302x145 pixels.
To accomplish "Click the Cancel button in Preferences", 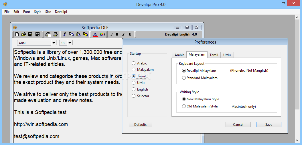I will [x=238, y=124].
